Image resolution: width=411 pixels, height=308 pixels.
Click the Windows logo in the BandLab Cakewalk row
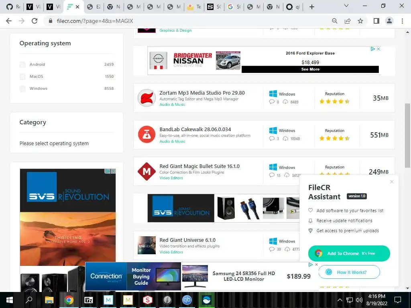pyautogui.click(x=273, y=130)
